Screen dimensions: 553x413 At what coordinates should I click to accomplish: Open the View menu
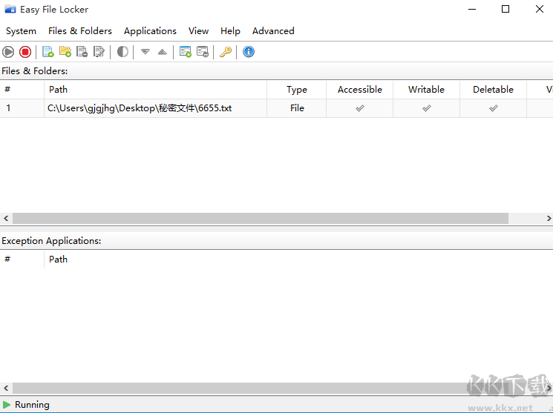pyautogui.click(x=198, y=31)
